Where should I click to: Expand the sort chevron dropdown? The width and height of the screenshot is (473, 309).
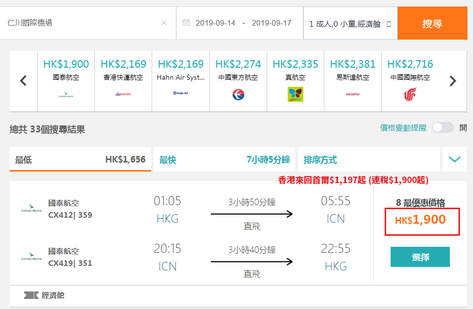(x=454, y=159)
